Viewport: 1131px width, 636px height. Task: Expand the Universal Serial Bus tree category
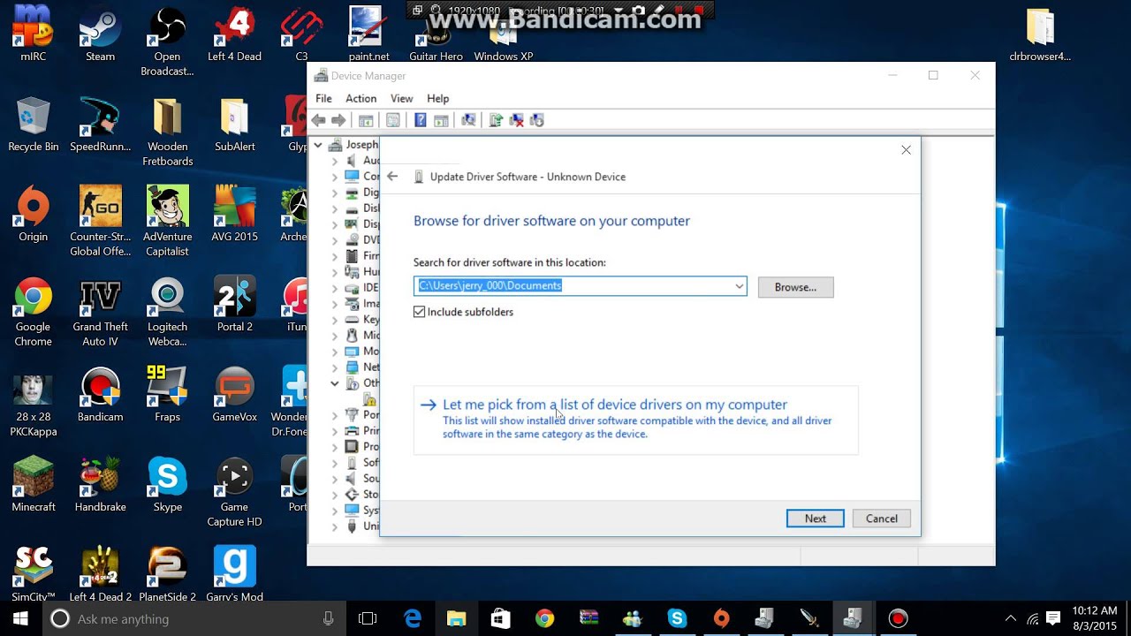click(334, 526)
